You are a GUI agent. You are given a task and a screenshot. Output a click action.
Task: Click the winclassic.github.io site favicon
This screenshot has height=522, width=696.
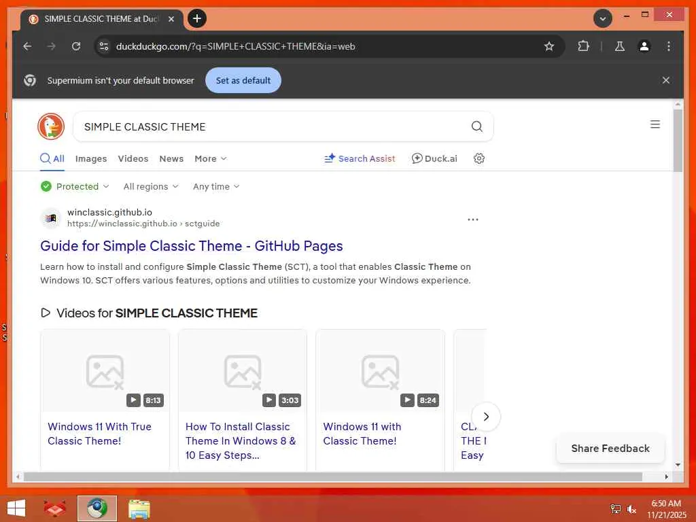point(51,218)
